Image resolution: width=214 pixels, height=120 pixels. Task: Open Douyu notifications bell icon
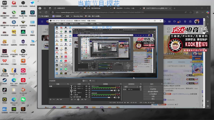(180, 22)
